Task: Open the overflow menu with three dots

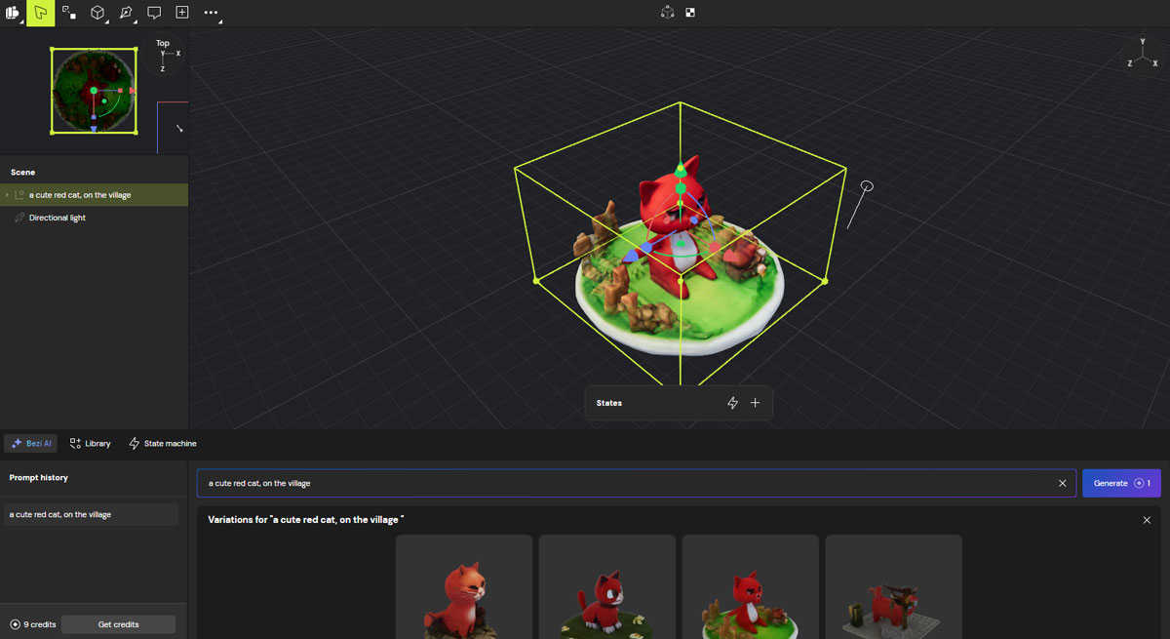Action: coord(211,13)
